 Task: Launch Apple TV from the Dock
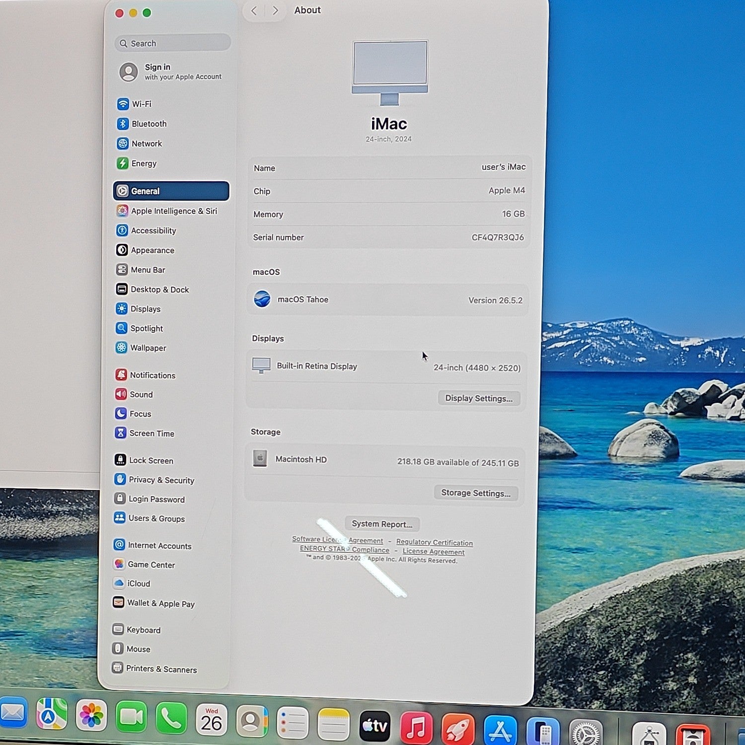(x=374, y=726)
